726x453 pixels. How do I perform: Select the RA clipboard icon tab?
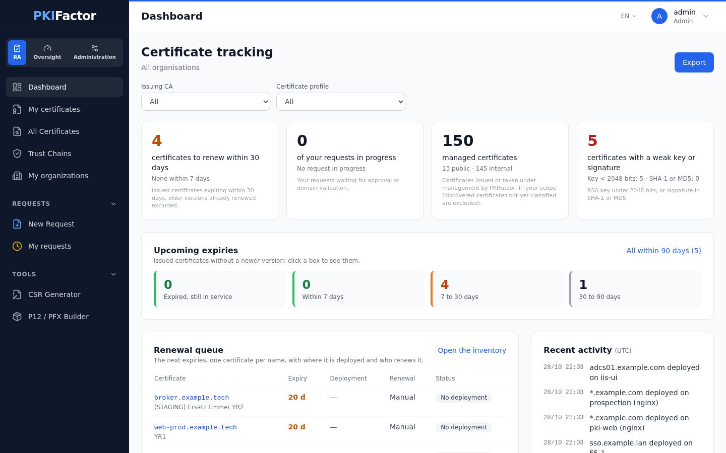[17, 52]
